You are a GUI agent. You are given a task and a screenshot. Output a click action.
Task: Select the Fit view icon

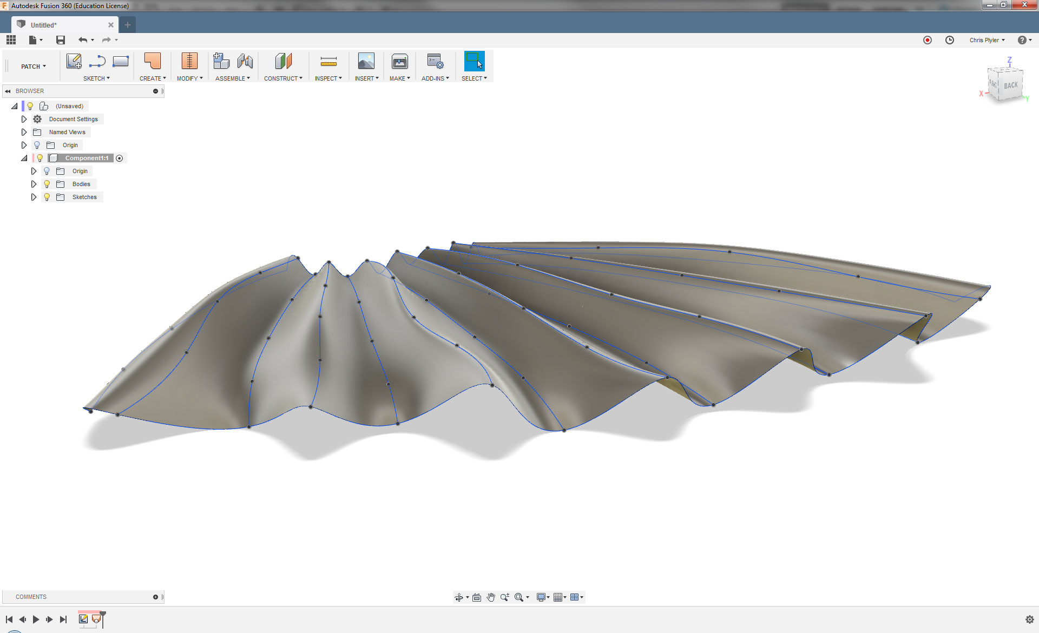pyautogui.click(x=519, y=597)
